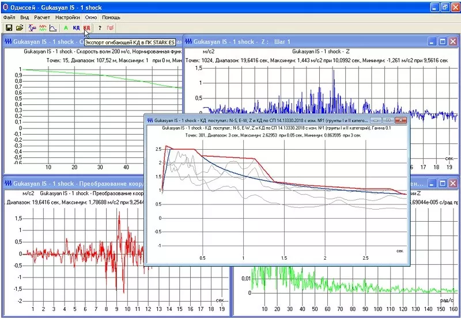Click the descending curve graph toolbar icon
This screenshot has height=319, width=461.
pyautogui.click(x=52, y=28)
